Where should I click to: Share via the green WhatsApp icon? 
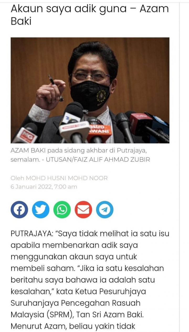(x=62, y=210)
